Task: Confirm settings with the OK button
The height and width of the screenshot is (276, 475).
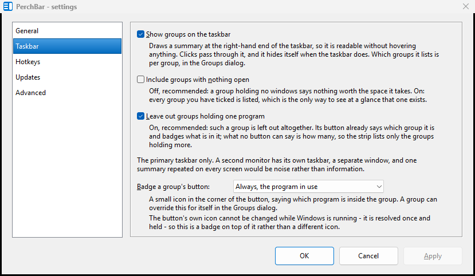Action: (304, 256)
